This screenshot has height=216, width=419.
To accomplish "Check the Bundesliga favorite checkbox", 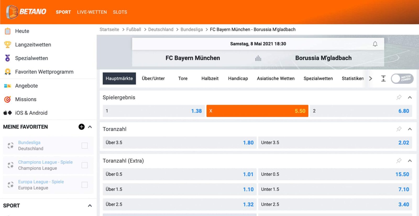I will coord(85,145).
